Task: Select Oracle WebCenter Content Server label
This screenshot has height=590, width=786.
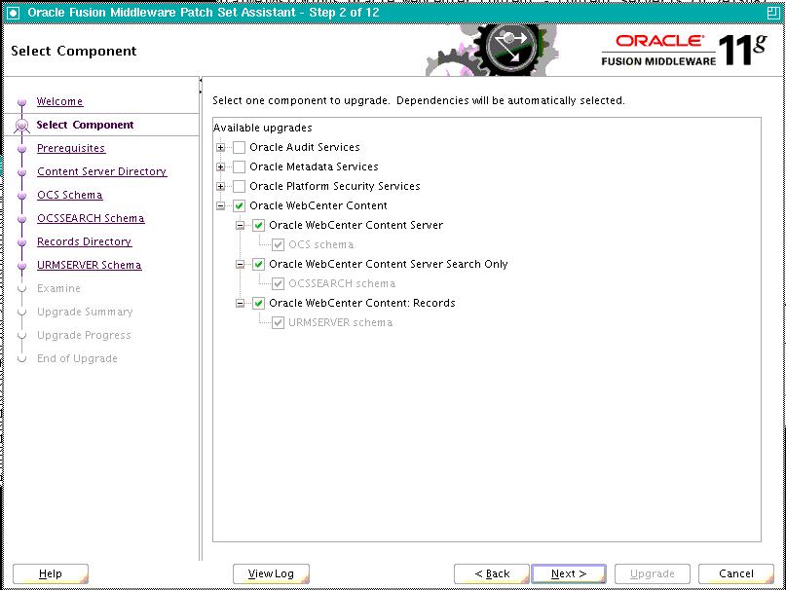Action: (356, 226)
